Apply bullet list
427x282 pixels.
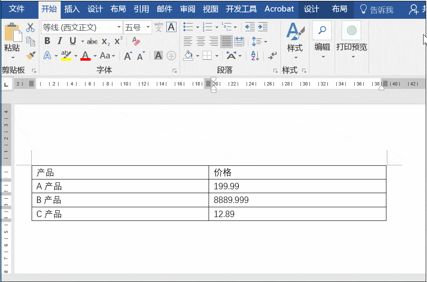[x=188, y=27]
